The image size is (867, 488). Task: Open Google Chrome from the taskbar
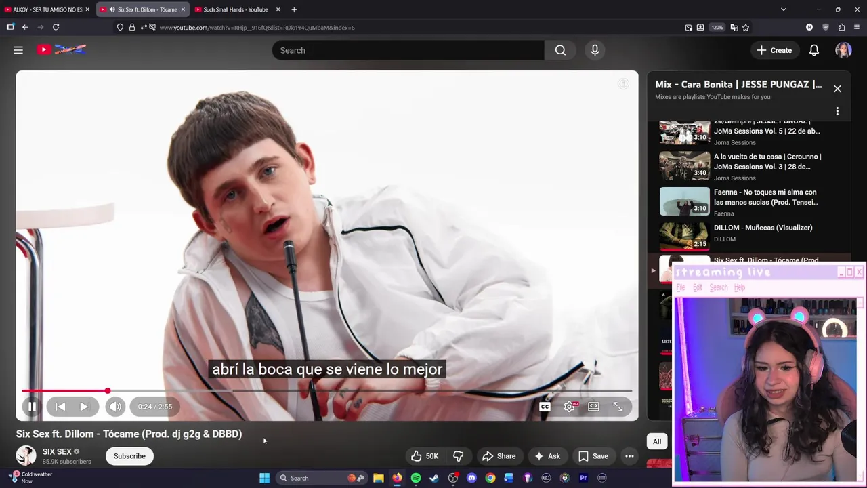point(490,478)
